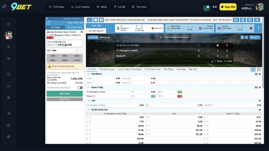Click the help question mark icon
The image size is (269, 151).
click(96, 20)
